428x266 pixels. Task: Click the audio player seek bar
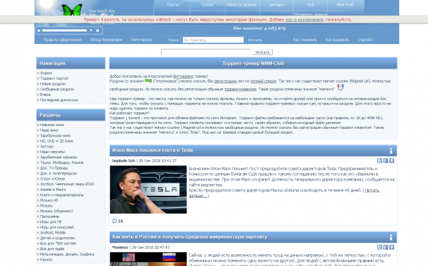(x=64, y=30)
